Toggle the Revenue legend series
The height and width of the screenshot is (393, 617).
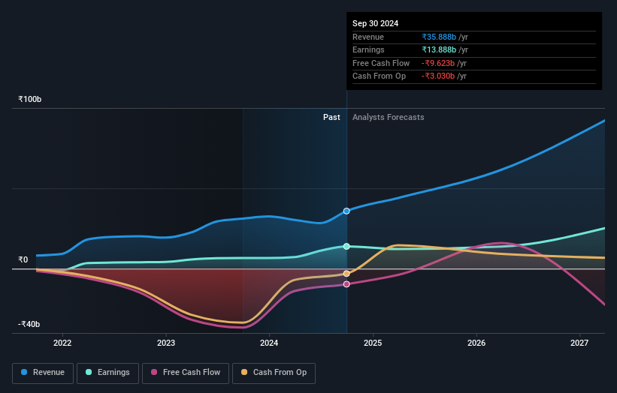pyautogui.click(x=43, y=373)
